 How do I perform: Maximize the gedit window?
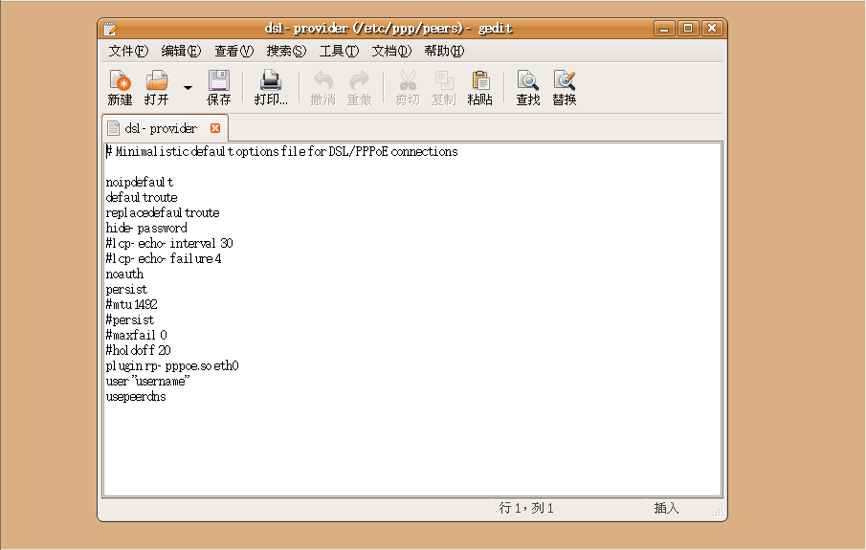688,28
